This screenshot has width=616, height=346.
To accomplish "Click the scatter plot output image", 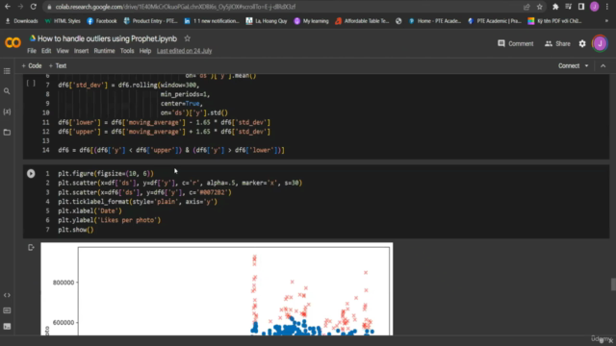I will [x=217, y=288].
